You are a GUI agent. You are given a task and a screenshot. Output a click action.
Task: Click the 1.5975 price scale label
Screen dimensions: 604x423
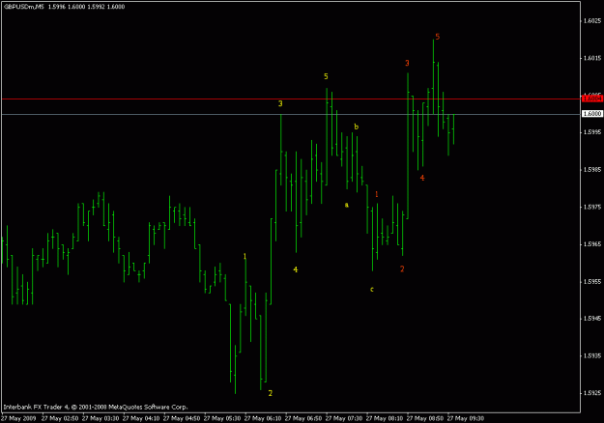point(592,207)
